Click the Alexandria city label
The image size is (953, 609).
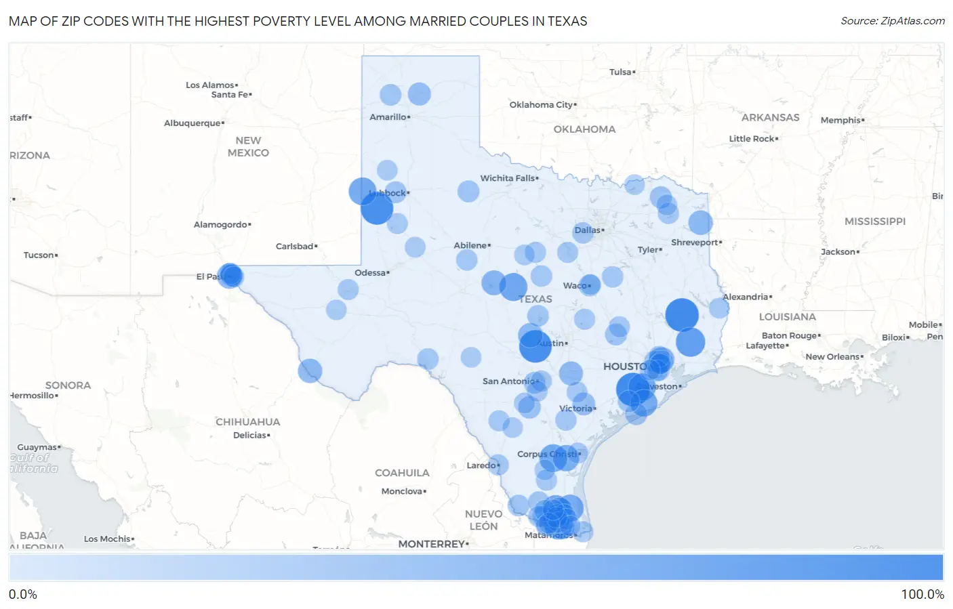click(x=746, y=297)
